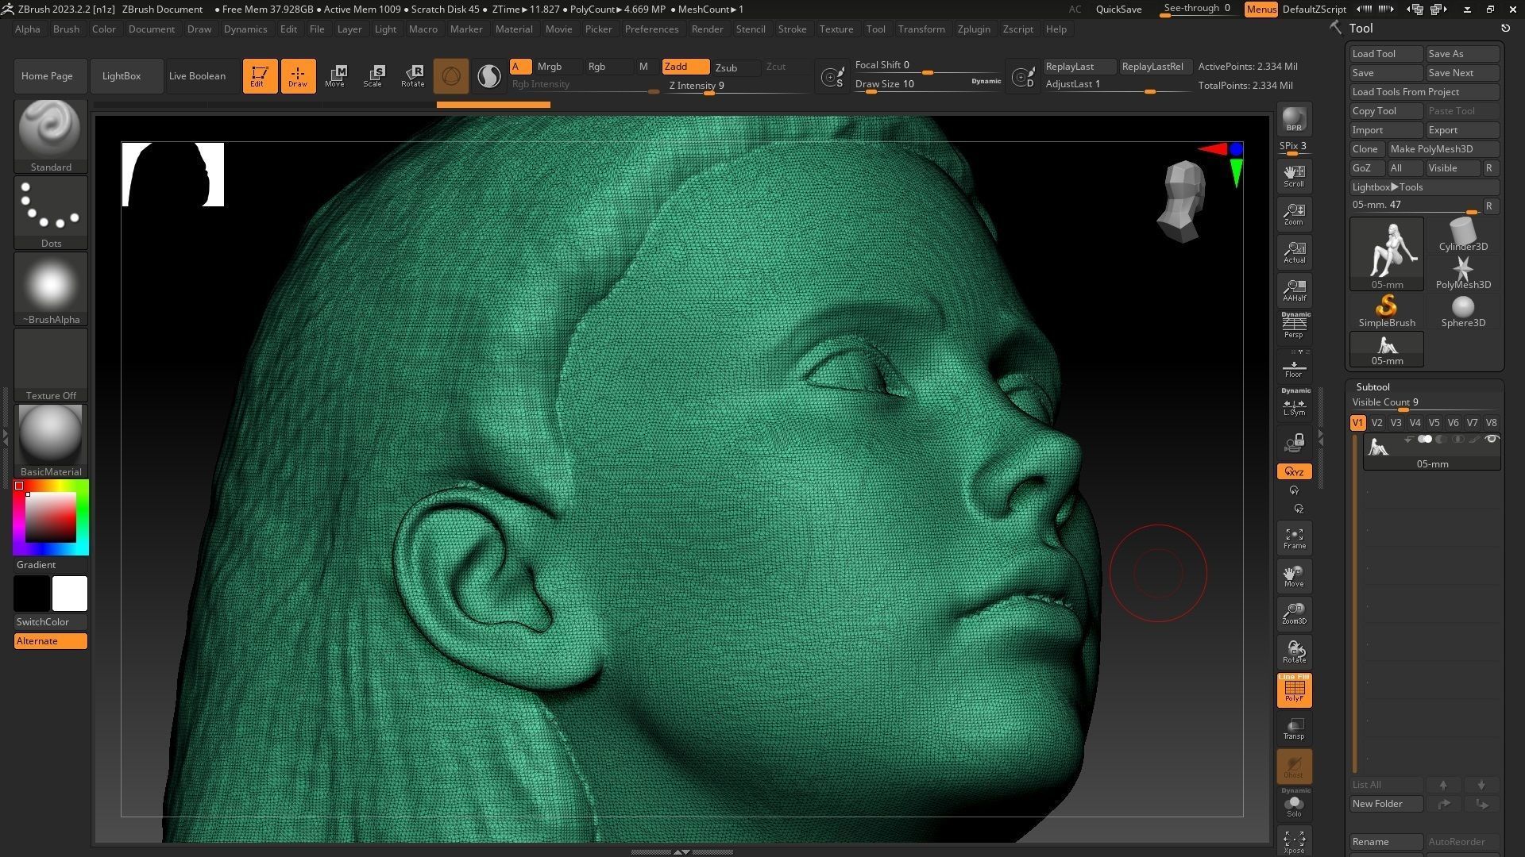Adjust the Focal Shift slider
The width and height of the screenshot is (1525, 857).
928,66
